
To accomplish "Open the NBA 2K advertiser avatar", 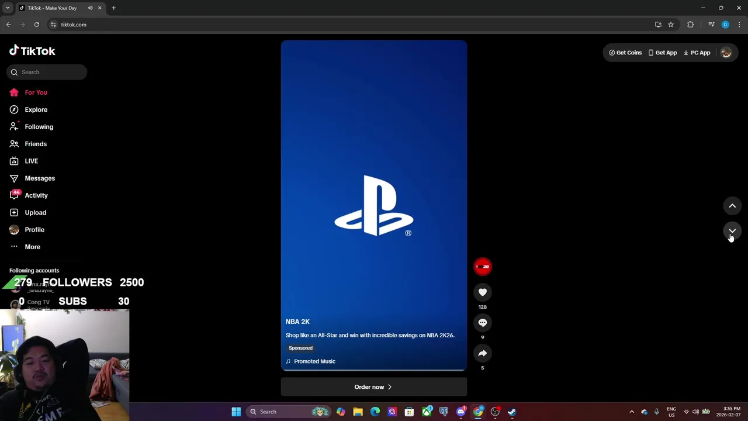I will click(x=483, y=267).
